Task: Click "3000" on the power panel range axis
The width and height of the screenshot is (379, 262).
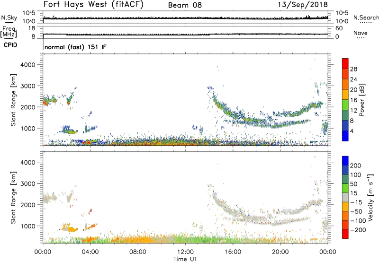Action: tap(28, 86)
